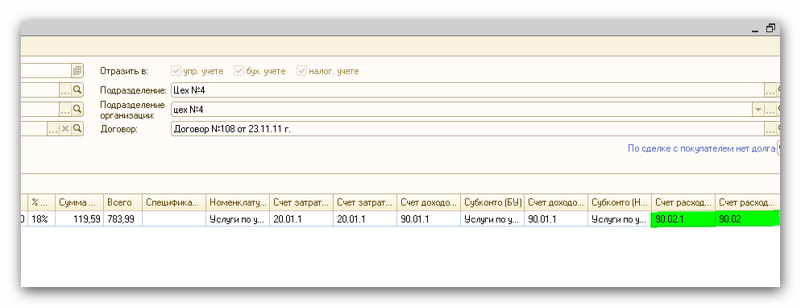Screen dimensions: 801x308
Task: Toggle the налог. учете checkbox
Action: [301, 70]
